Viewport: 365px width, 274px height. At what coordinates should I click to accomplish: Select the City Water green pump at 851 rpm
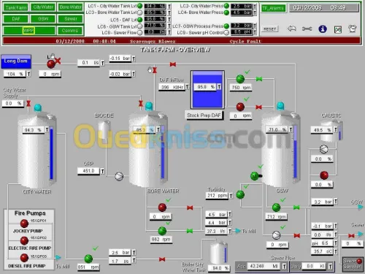(x=88, y=259)
